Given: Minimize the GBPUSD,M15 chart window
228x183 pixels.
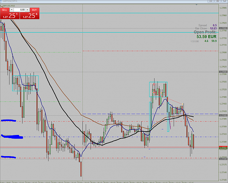Looking at the screenshot, I should (211, 1).
